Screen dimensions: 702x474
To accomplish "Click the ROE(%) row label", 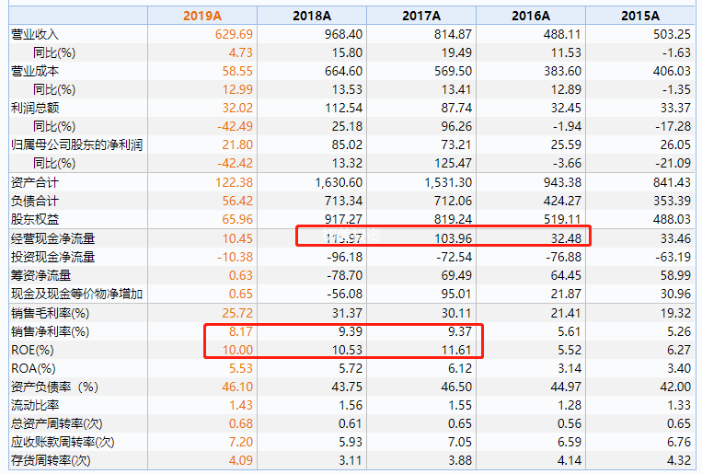I will pos(32,350).
